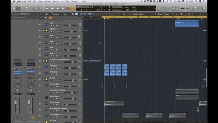Toggle the Inspector button in control bar
The width and height of the screenshot is (218, 123).
click(18, 9)
